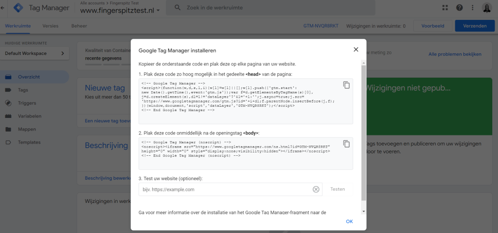Click the Variabelen sidebar icon

(x=8, y=116)
